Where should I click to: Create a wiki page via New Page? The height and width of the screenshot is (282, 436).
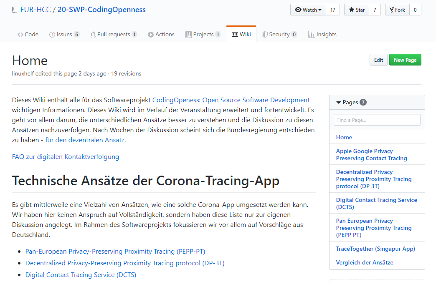[x=405, y=60]
